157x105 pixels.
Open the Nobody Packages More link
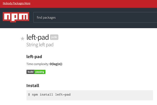coord(16,3)
